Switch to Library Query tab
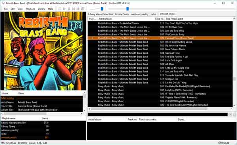The image size is (237, 145). click(122, 14)
